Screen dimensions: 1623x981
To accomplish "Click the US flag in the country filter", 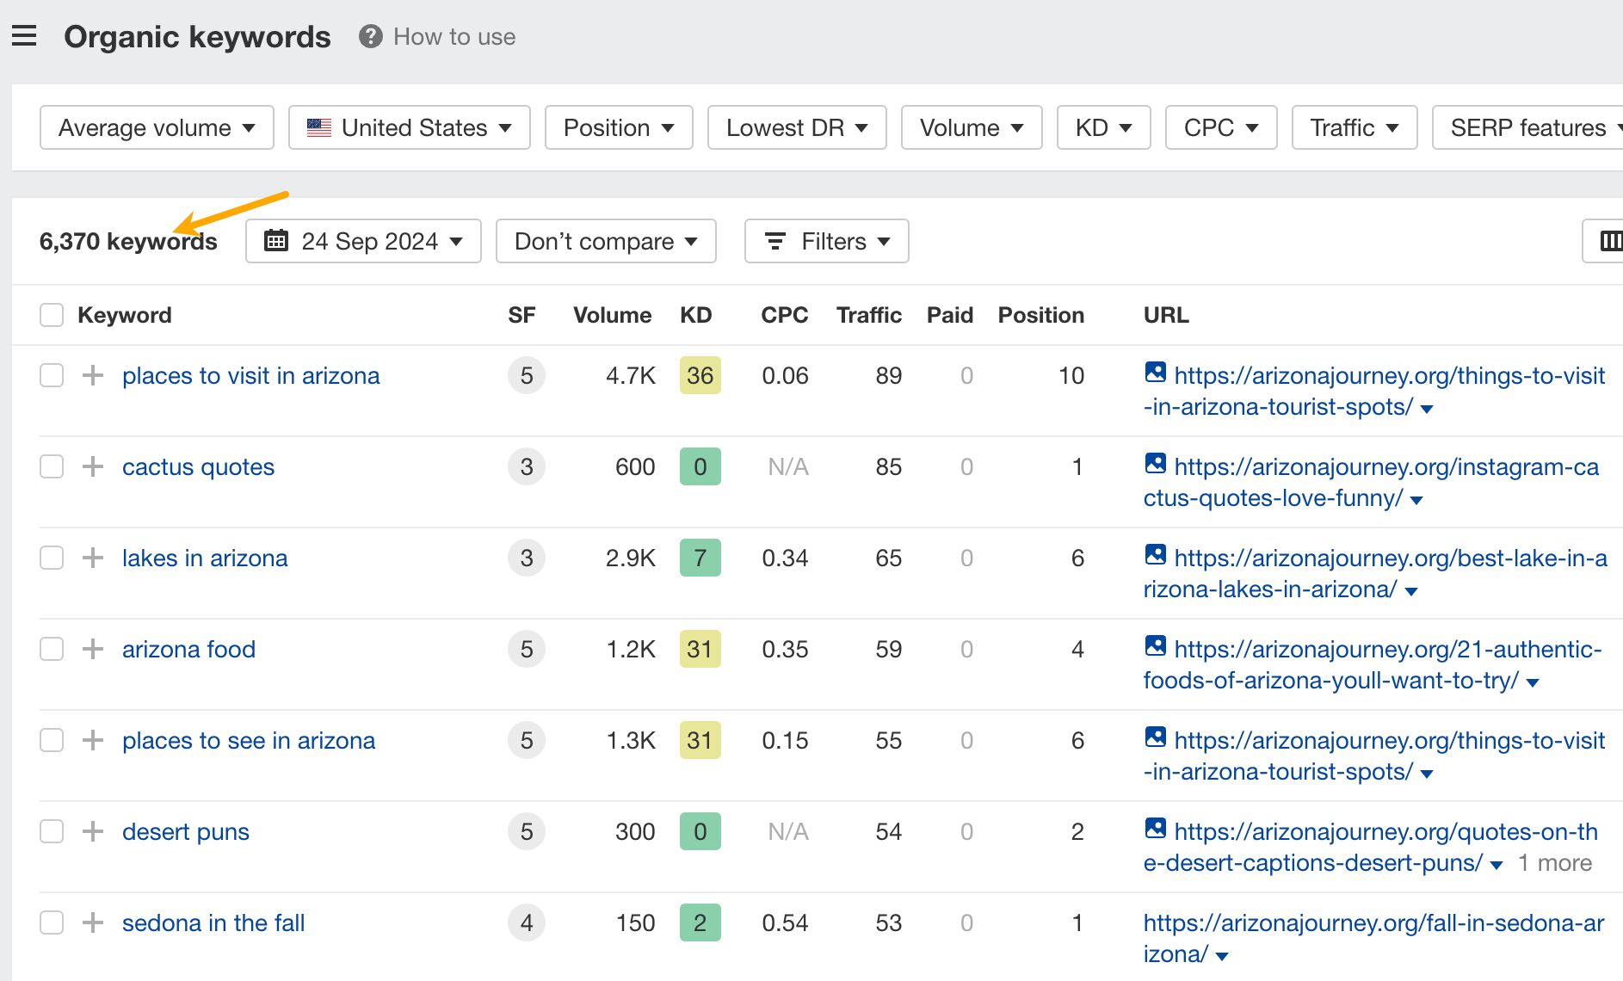I will point(318,127).
